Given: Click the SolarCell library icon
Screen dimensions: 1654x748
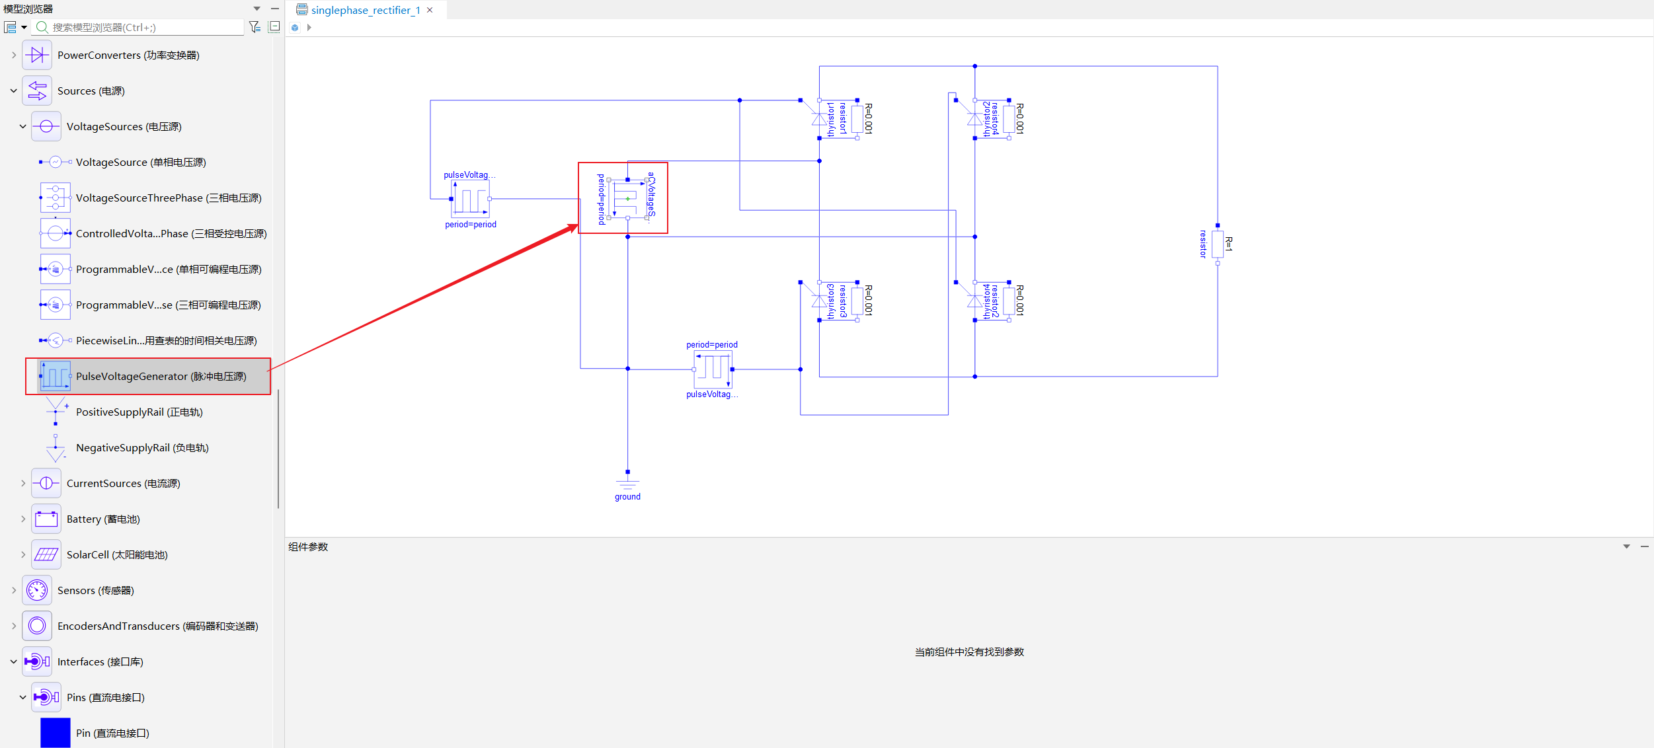Looking at the screenshot, I should [x=46, y=554].
